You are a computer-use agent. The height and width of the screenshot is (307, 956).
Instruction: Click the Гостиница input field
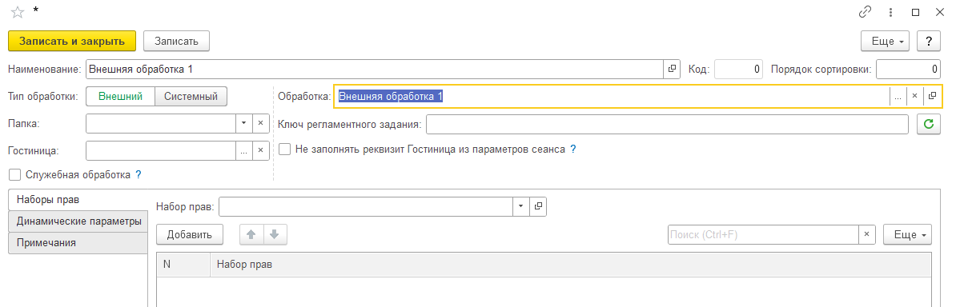tap(161, 150)
